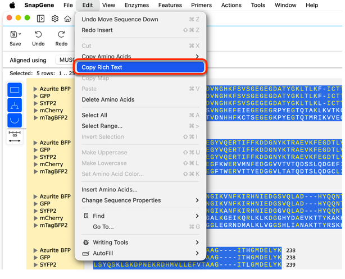Click end position 239 of SYFP2
Screen dimensions: 345x279
[x=290, y=265]
